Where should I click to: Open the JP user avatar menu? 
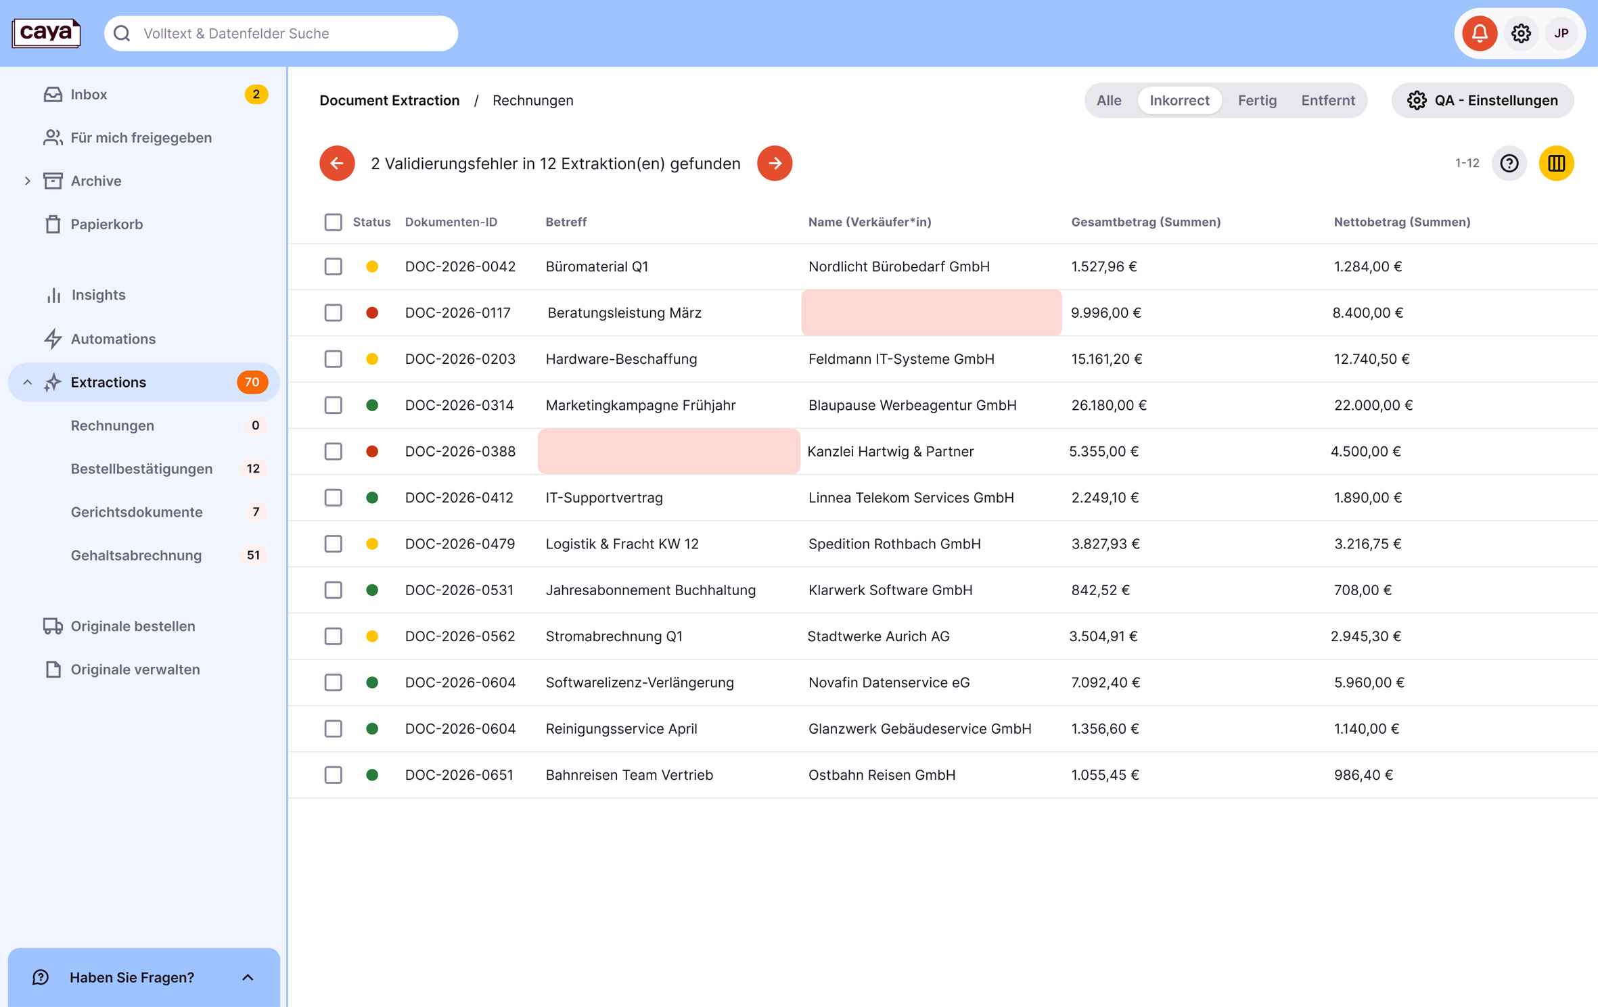coord(1561,33)
